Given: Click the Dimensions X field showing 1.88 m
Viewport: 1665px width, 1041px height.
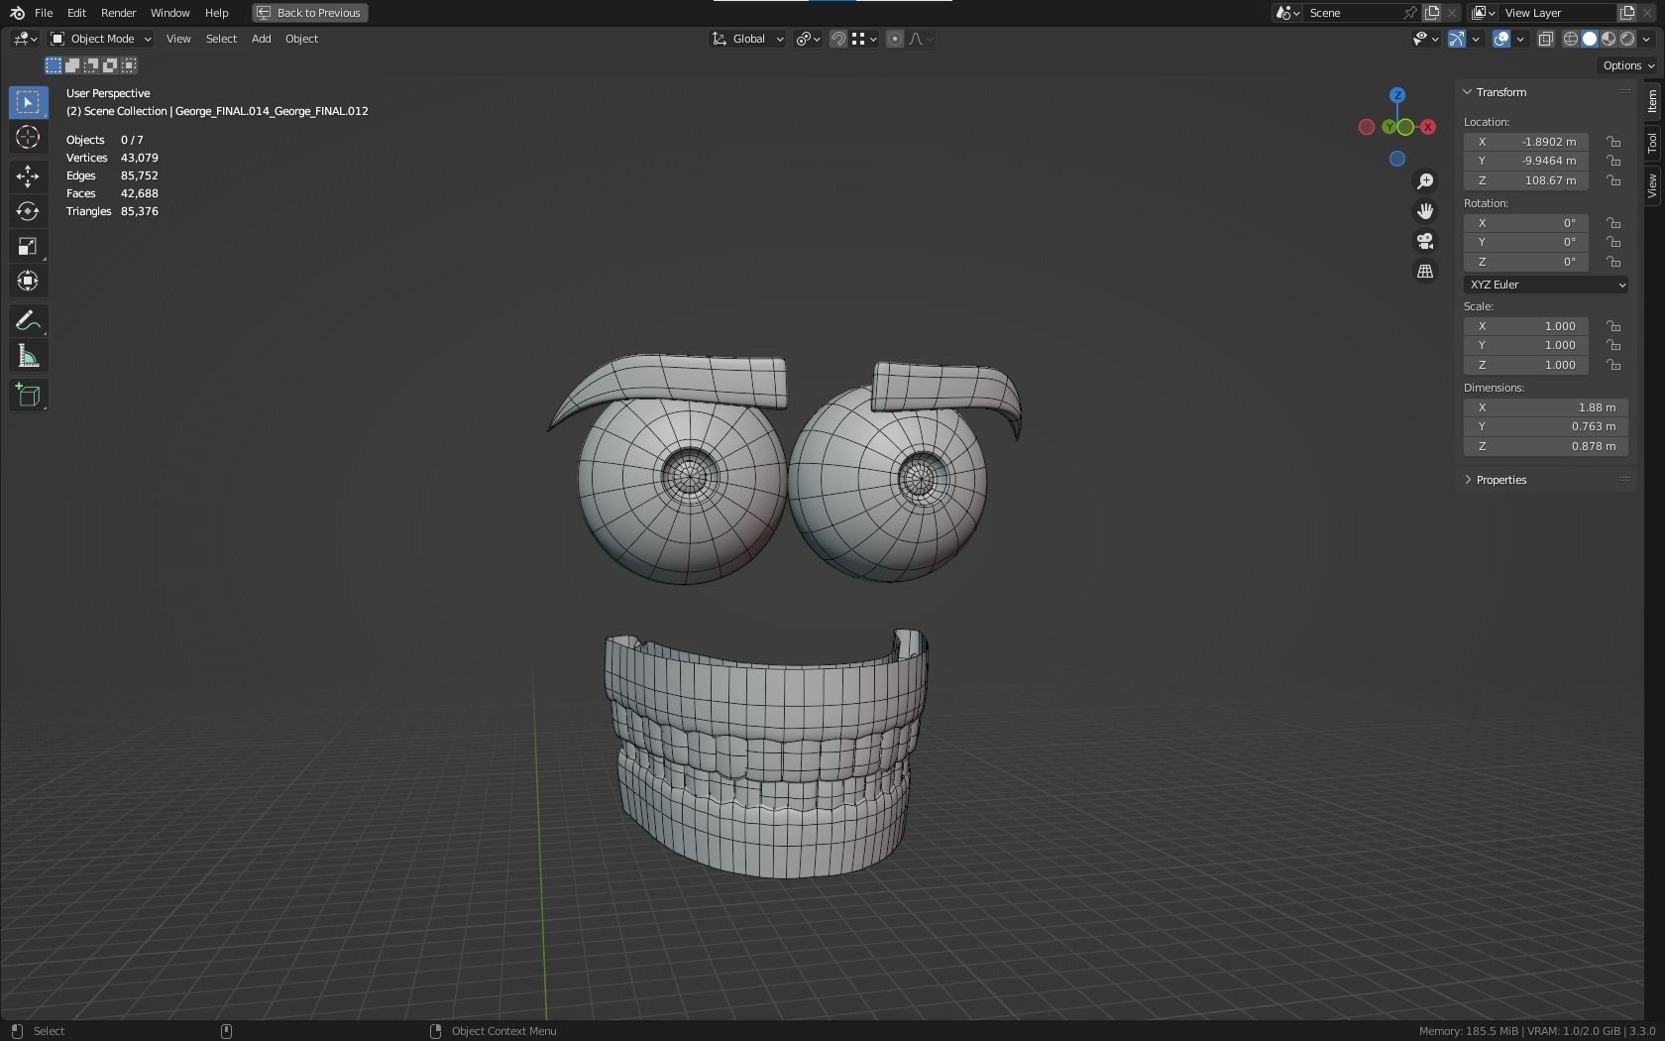Looking at the screenshot, I should coord(1546,407).
